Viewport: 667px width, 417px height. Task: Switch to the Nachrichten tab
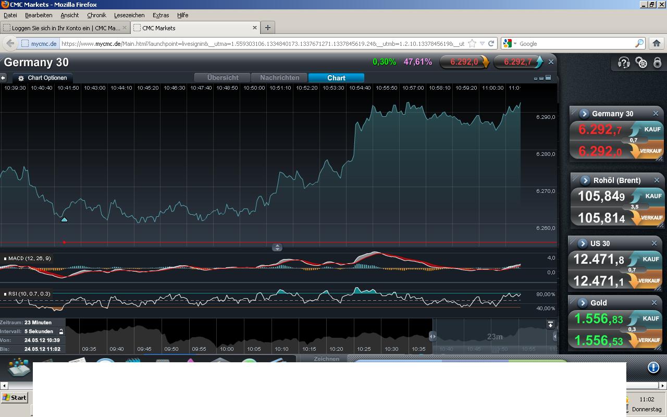[279, 78]
